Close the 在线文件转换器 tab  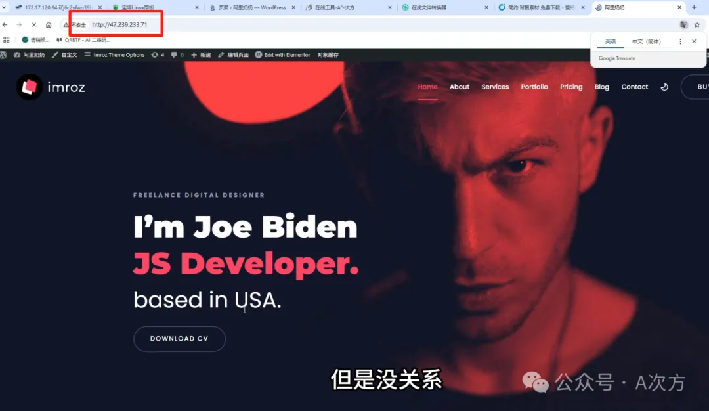click(486, 7)
